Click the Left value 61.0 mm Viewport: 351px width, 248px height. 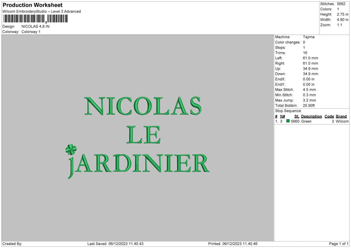(310, 58)
